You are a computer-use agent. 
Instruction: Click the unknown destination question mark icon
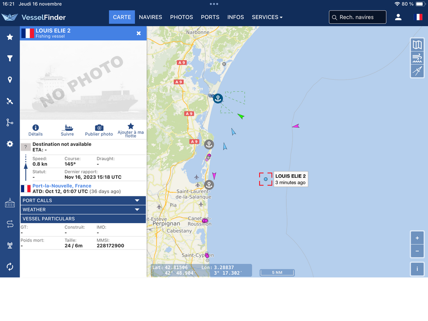(25, 147)
